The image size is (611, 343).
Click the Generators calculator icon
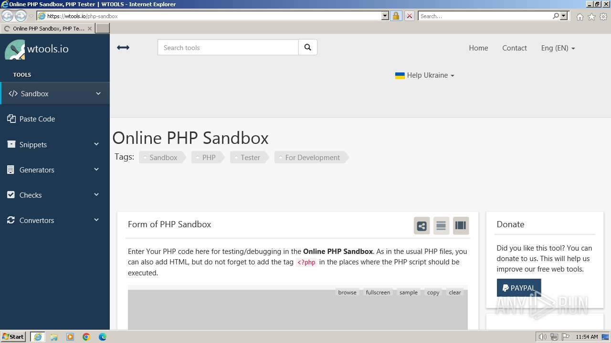(11, 170)
